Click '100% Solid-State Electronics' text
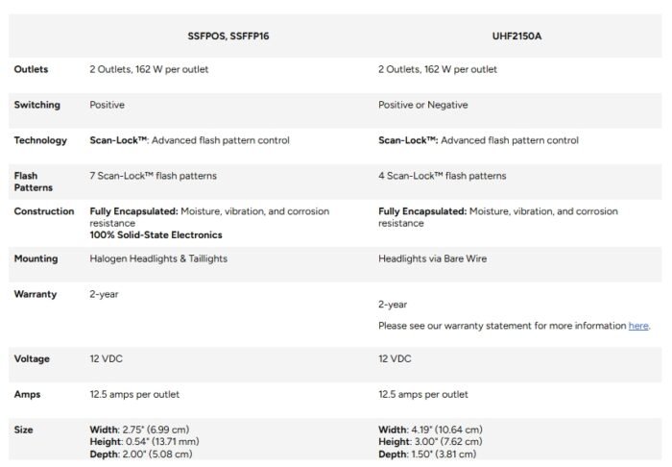This screenshot has height=467, width=672. tap(156, 234)
